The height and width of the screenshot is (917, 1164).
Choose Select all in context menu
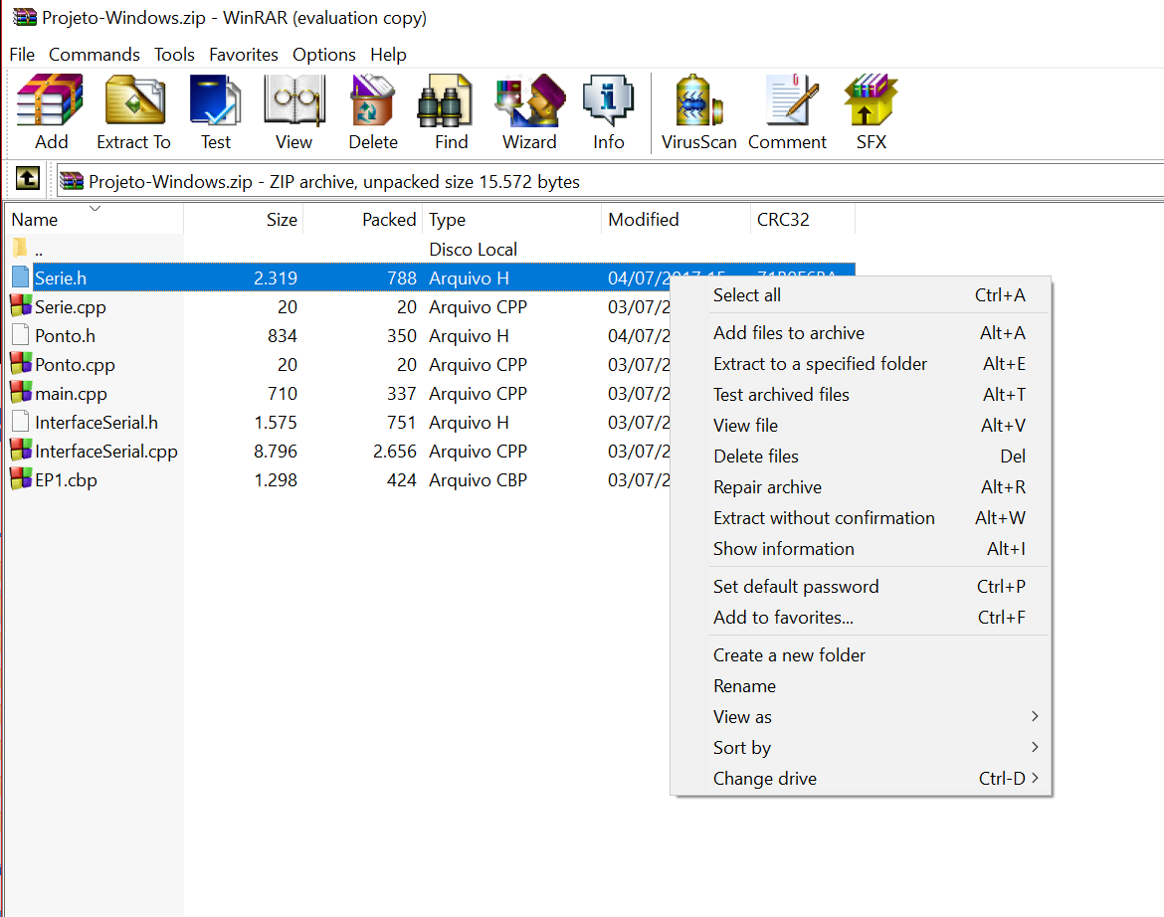click(861, 295)
